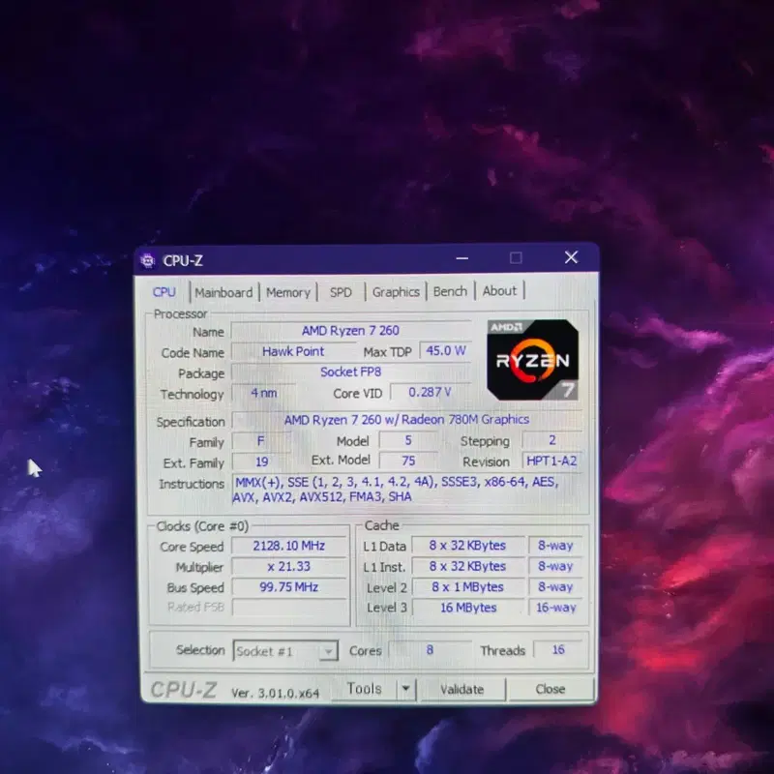Click the Model value 5
The image size is (774, 774).
point(408,440)
